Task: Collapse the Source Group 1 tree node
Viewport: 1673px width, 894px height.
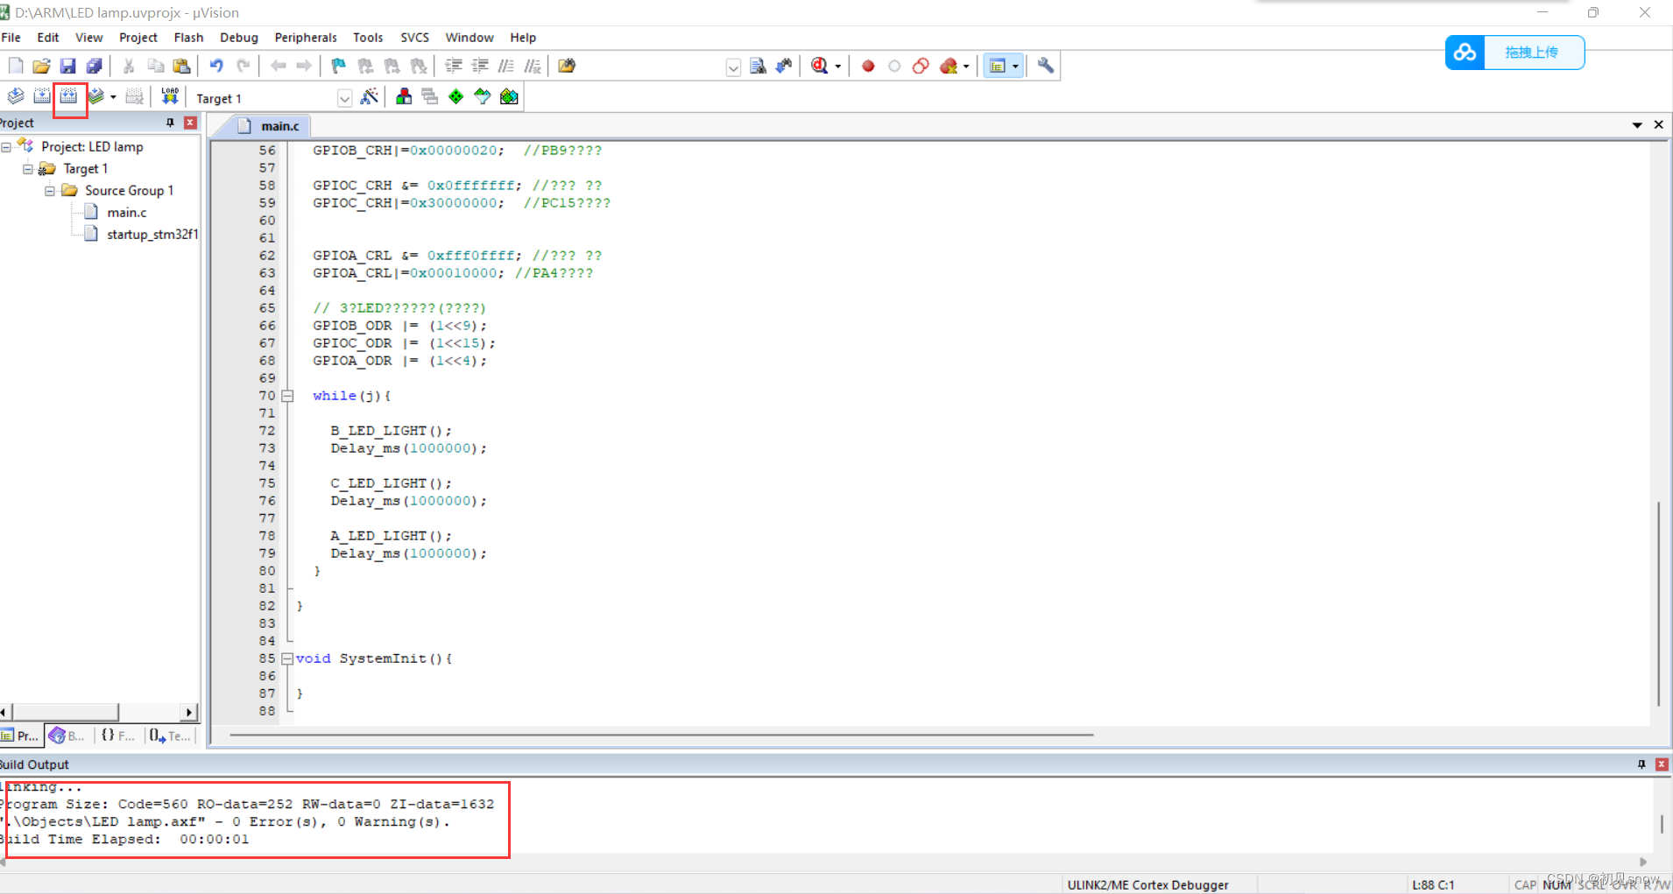Action: pyautogui.click(x=50, y=191)
